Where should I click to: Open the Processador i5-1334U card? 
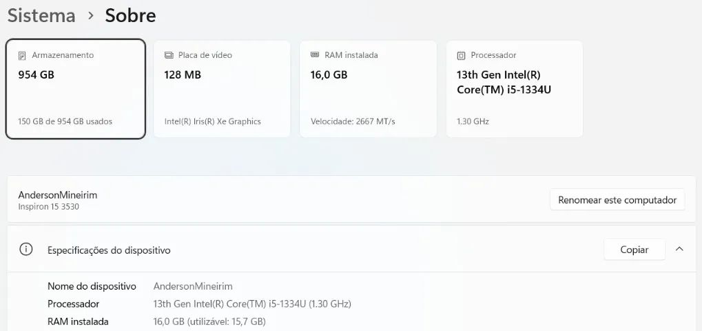tap(515, 89)
